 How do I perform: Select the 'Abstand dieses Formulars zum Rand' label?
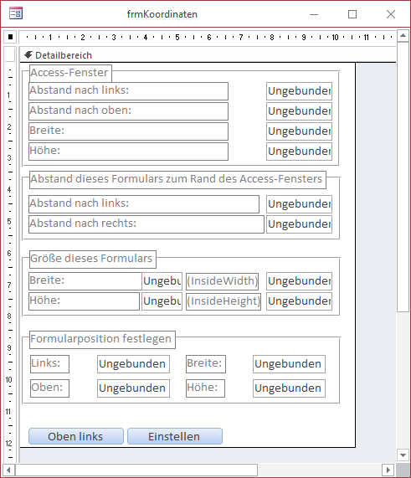point(177,179)
